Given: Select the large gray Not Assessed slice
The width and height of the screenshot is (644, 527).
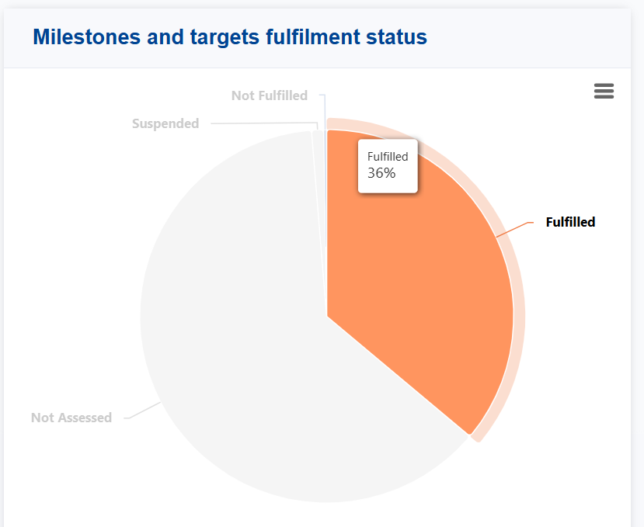Looking at the screenshot, I should [233, 349].
